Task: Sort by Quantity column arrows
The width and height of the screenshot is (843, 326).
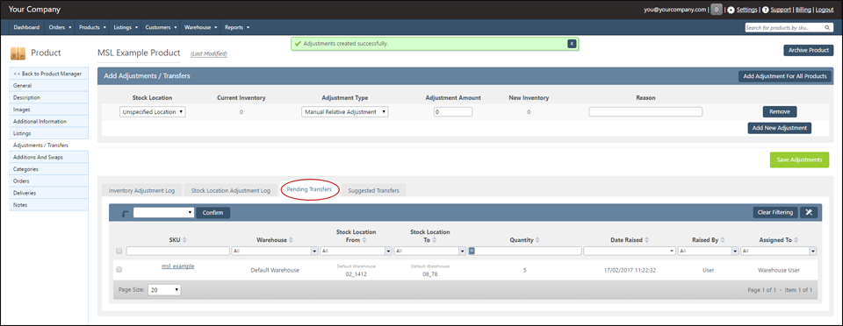Action: click(x=537, y=240)
